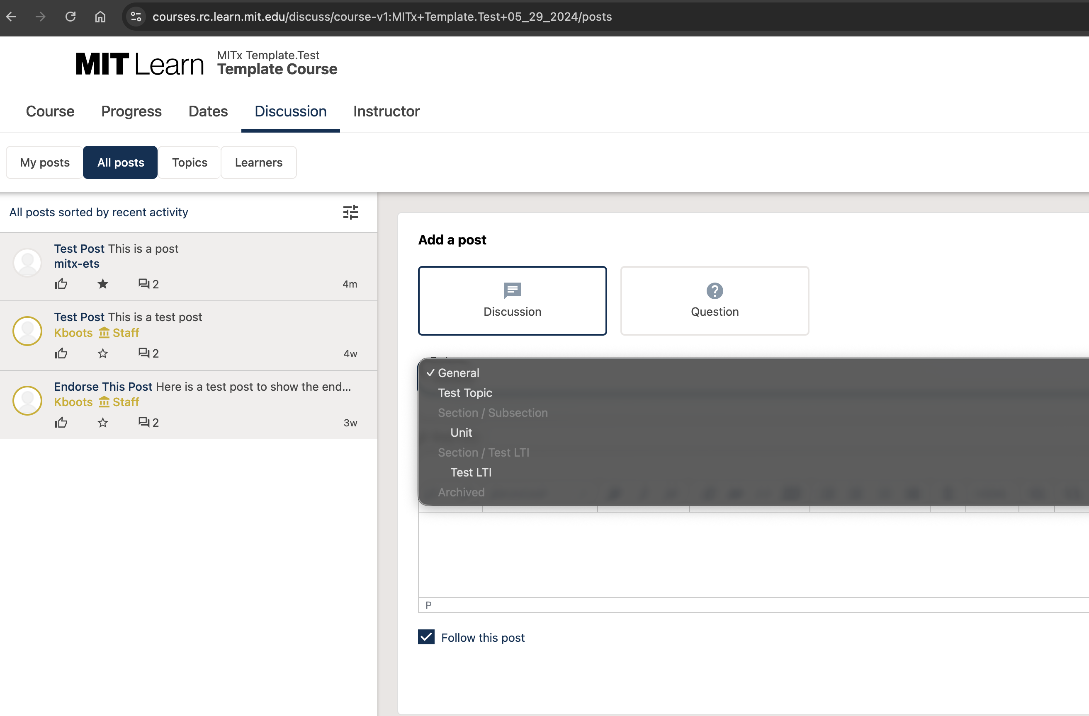
Task: Choose Test Topic from the topic dropdown
Action: coord(465,393)
